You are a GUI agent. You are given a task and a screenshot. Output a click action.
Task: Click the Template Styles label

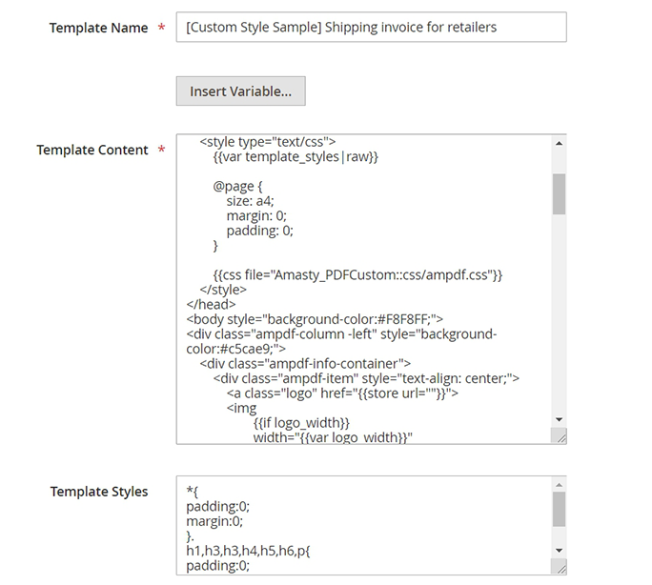[99, 492]
